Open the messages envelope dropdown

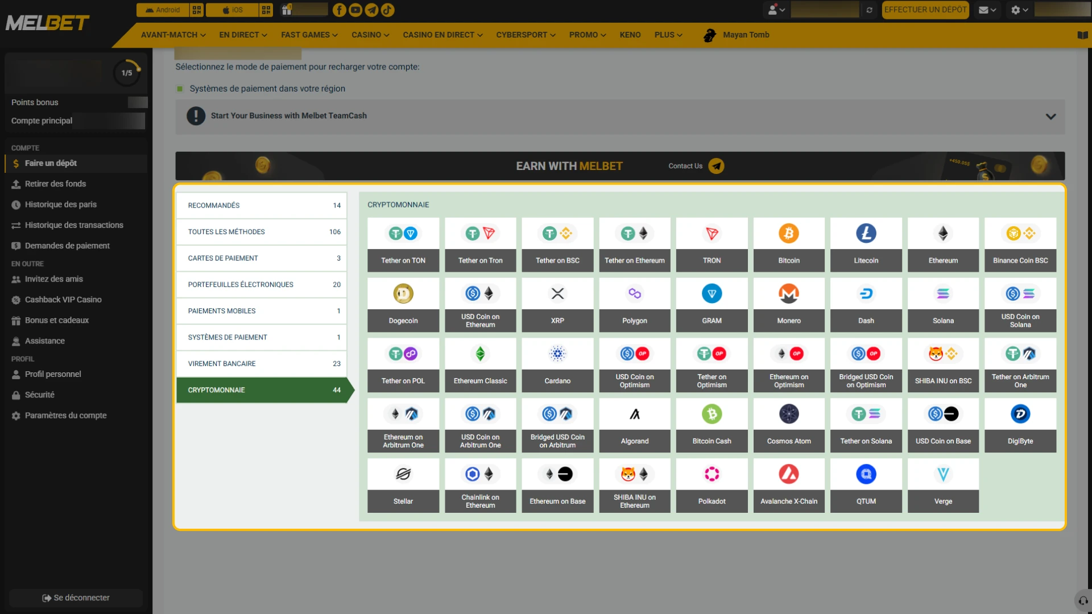point(987,10)
